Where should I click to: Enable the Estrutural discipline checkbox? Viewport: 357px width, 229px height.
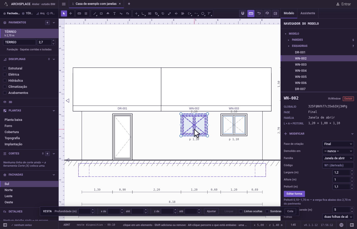pyautogui.click(x=5, y=68)
